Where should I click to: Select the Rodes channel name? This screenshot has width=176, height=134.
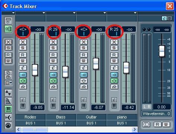[30, 117]
